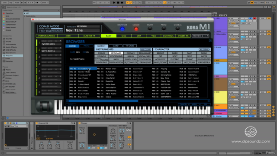Toggle the ORCHESTRA character filter

[204, 62]
